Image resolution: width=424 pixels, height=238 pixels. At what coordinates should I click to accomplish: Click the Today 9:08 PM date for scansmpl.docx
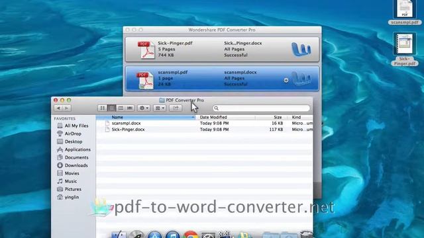tap(215, 124)
